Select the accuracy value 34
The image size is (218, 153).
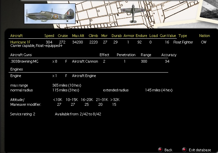[x=167, y=61]
